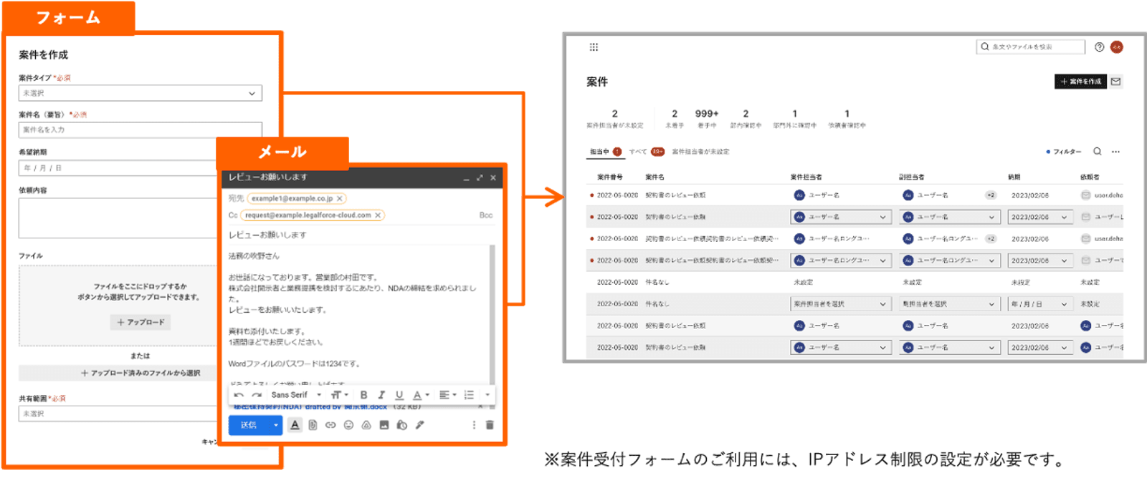Expand the 案件担当者を選択 dropdown
This screenshot has width=1147, height=483.
840,304
